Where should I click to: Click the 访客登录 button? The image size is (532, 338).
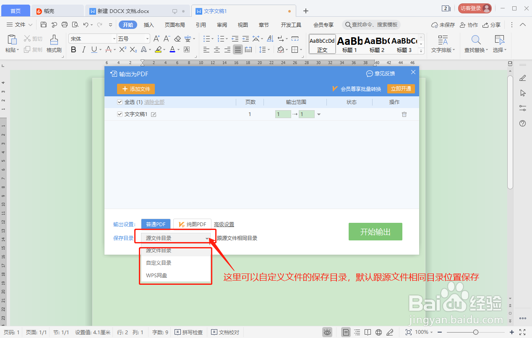click(475, 8)
